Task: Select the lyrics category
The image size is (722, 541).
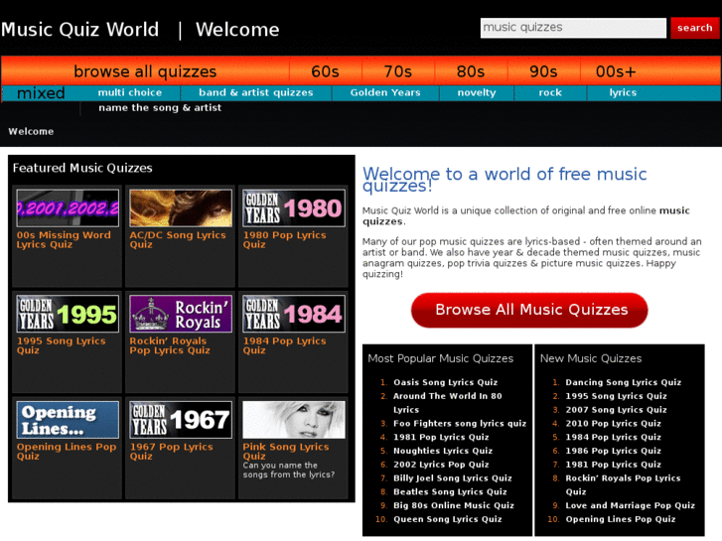Action: click(x=623, y=92)
